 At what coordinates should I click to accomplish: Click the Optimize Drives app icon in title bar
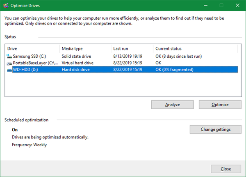(x=5, y=6)
